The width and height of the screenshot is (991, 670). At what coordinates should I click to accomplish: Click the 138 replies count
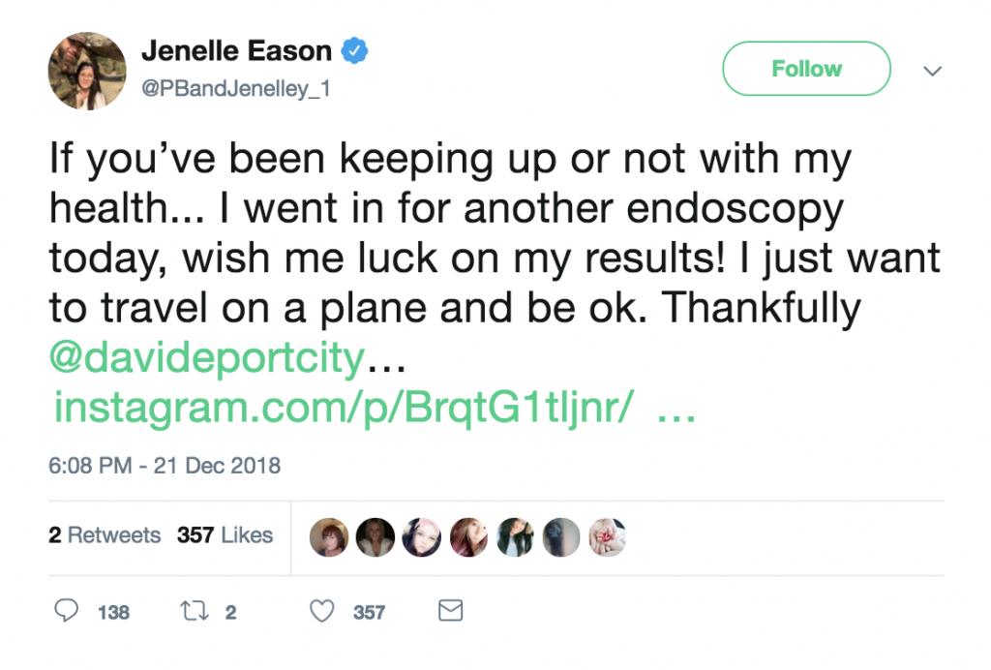coord(112,612)
